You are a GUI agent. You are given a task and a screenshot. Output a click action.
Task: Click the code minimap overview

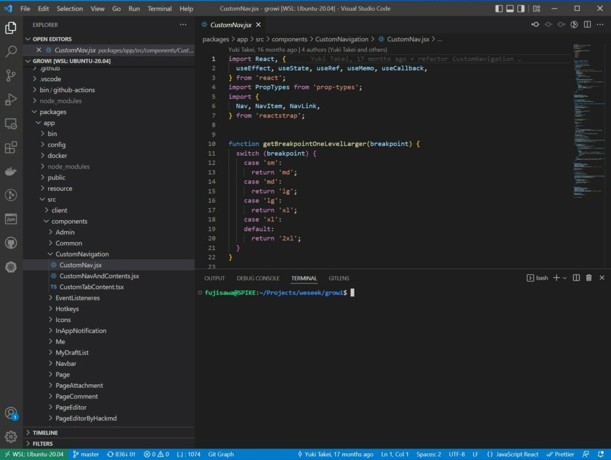588,119
